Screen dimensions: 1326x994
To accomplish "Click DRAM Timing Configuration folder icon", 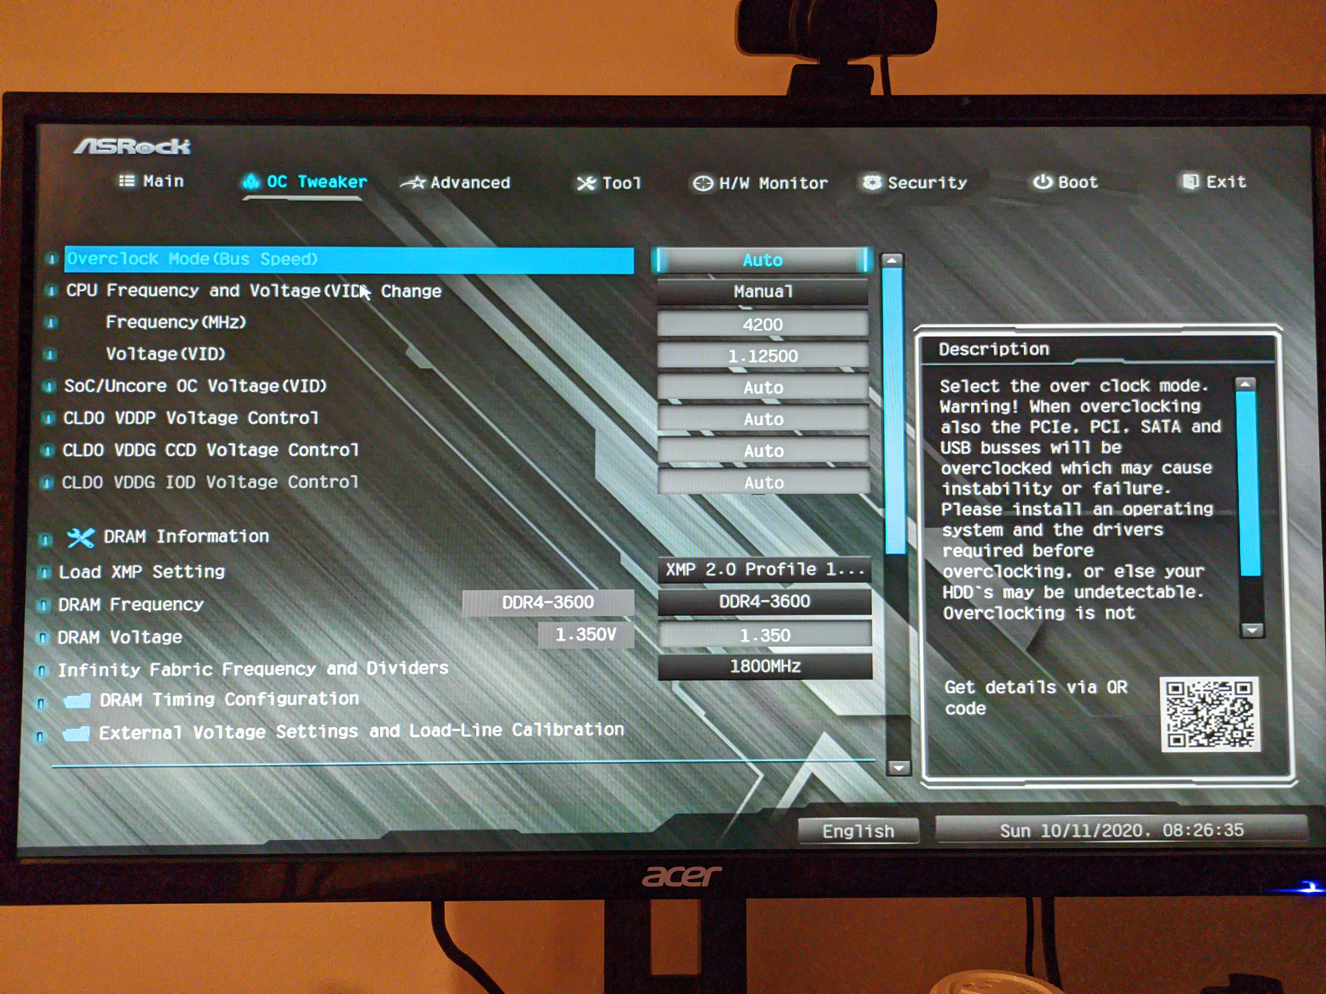I will tap(77, 700).
